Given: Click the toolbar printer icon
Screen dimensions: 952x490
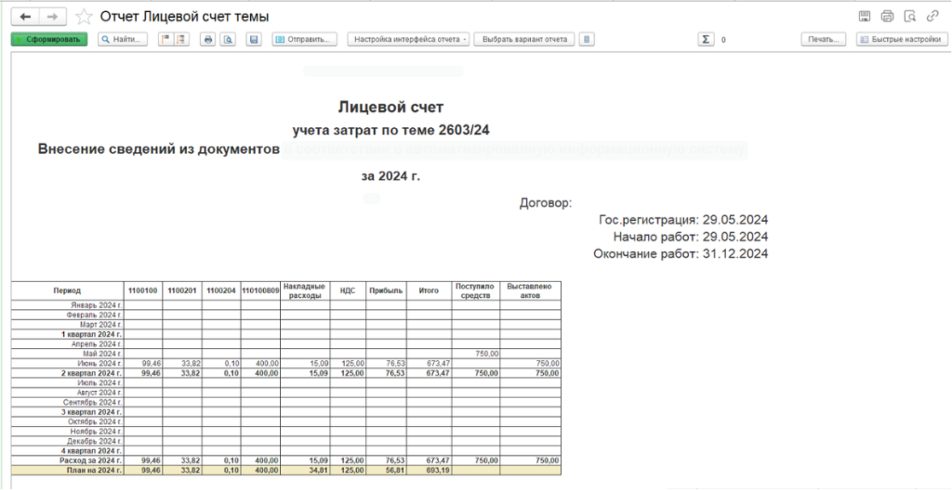Looking at the screenshot, I should pyautogui.click(x=208, y=39).
